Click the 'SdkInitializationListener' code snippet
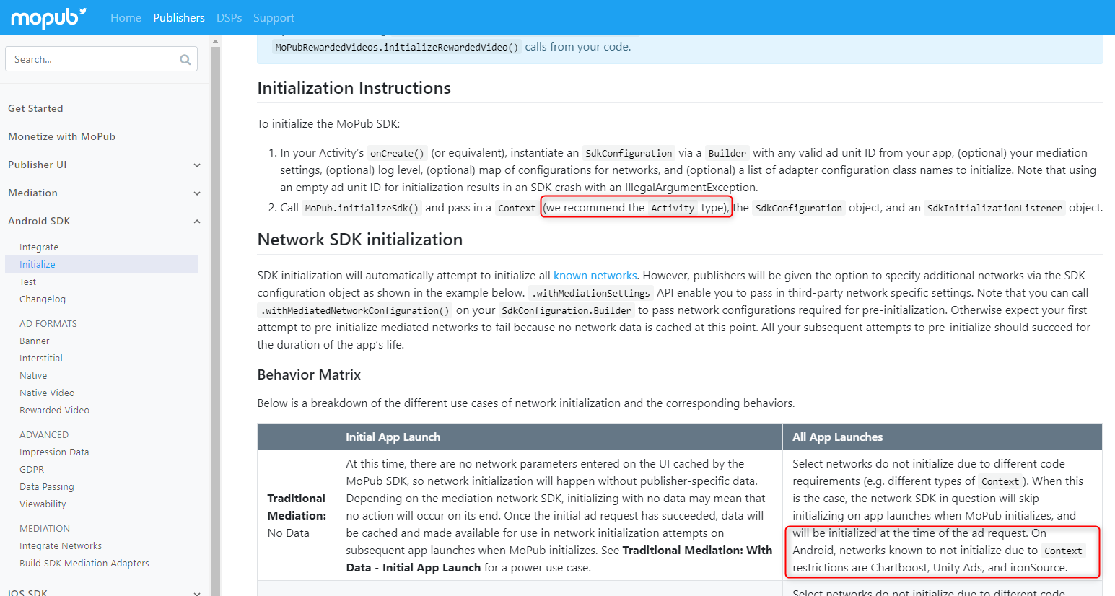 [994, 208]
